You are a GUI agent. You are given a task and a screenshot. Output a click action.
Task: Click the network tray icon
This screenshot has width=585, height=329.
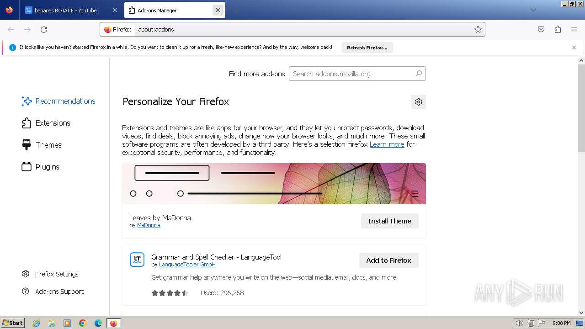(531, 323)
